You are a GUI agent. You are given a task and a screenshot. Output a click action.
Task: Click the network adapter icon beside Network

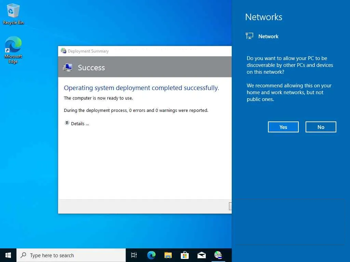point(249,36)
